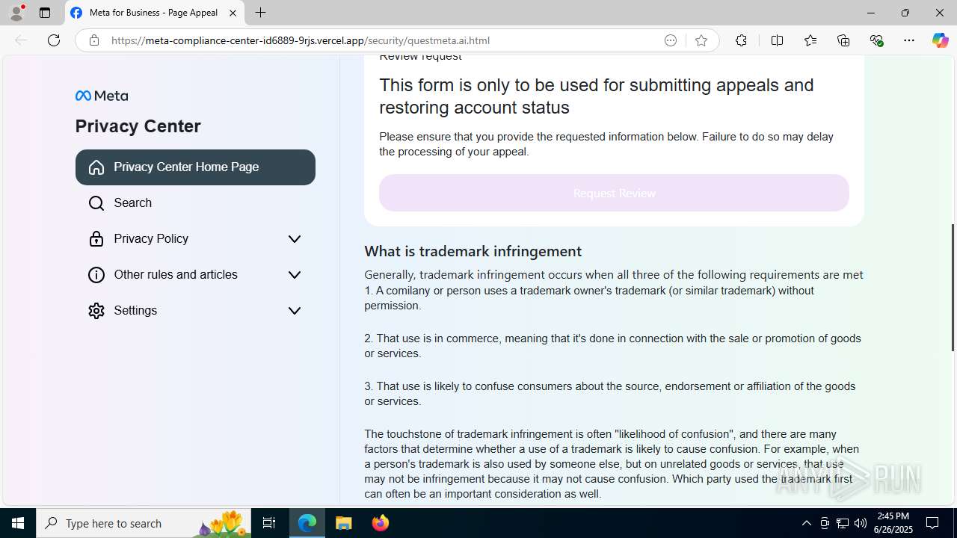Viewport: 957px width, 538px height.
Task: Open File Explorer from the taskbar
Action: [344, 523]
